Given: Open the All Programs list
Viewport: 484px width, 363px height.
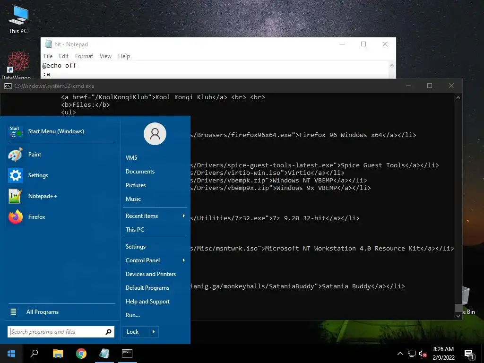Looking at the screenshot, I should point(61,312).
